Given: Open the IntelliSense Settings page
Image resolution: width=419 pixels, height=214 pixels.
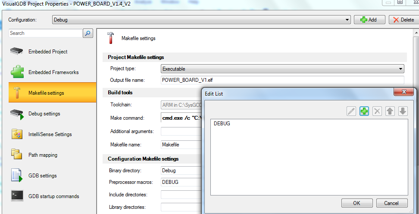Looking at the screenshot, I should coord(53,134).
